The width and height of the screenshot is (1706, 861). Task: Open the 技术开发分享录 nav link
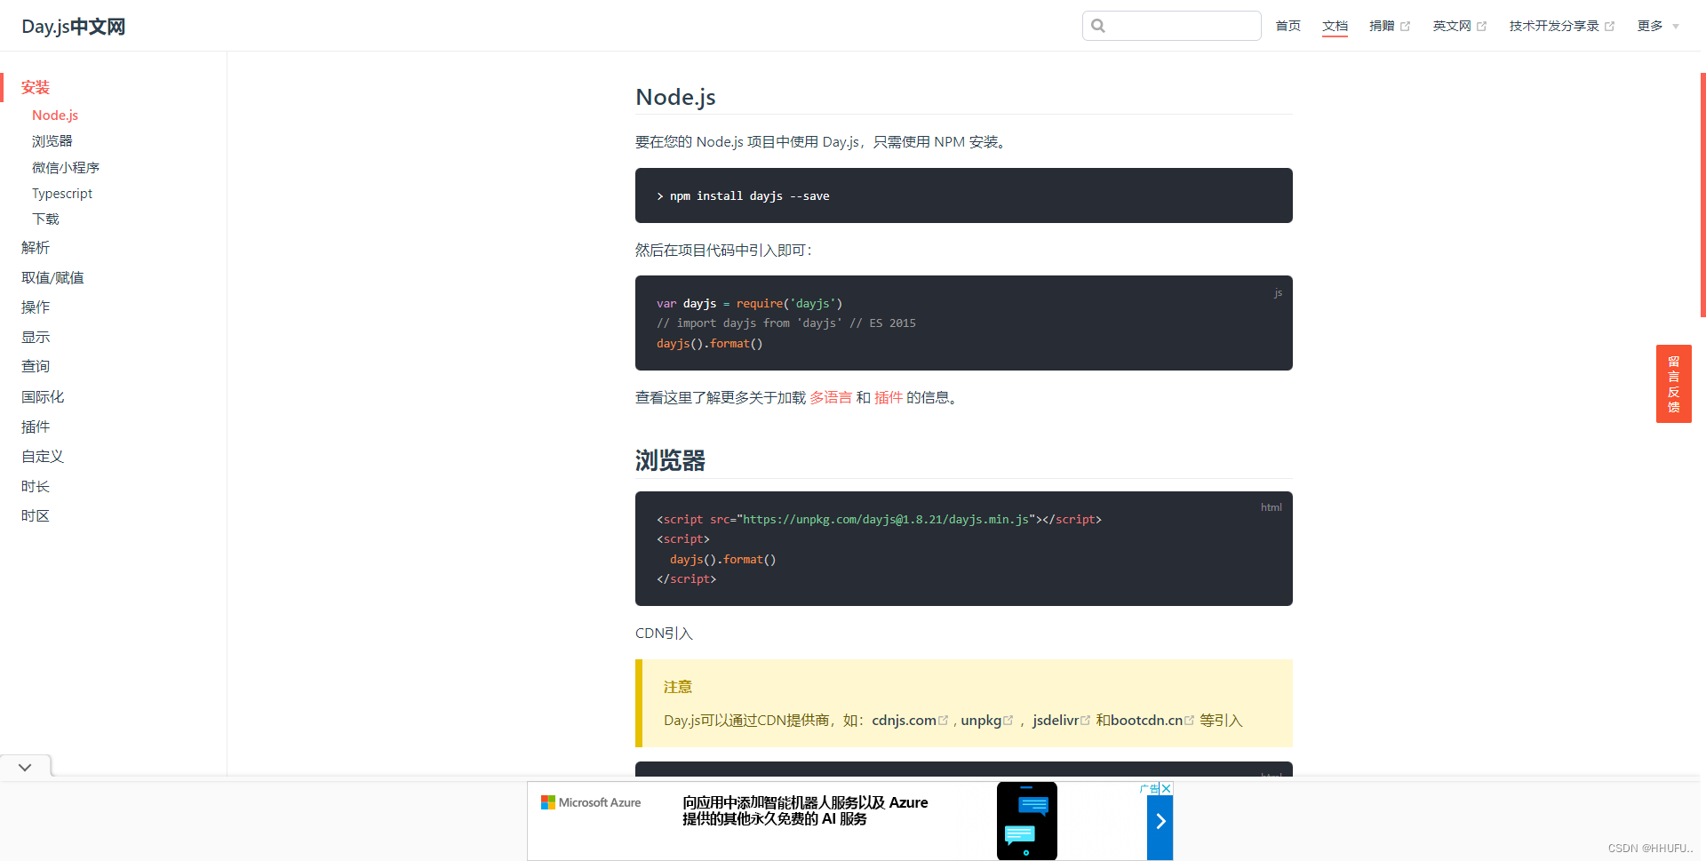click(x=1561, y=26)
